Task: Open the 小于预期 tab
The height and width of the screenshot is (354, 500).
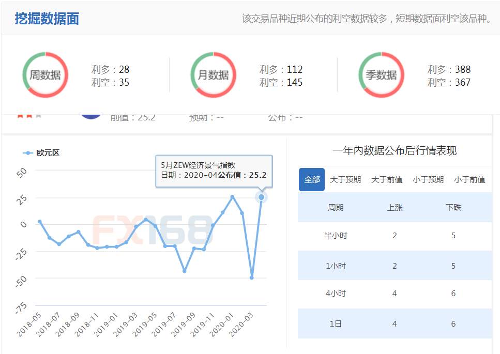Action: [x=428, y=180]
